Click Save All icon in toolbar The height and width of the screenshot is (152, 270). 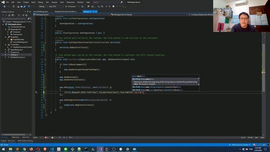[x=24, y=7]
